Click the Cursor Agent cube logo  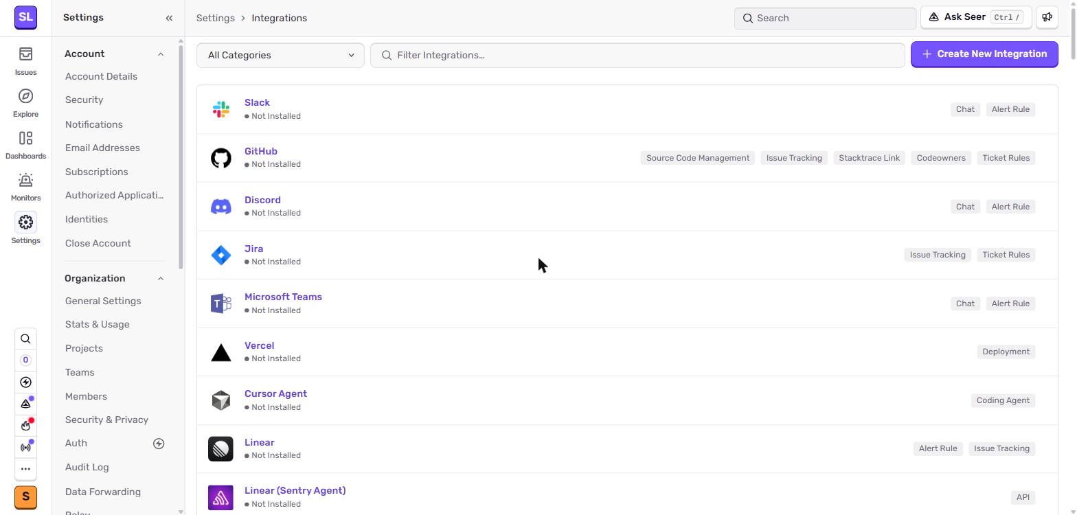pyautogui.click(x=220, y=400)
